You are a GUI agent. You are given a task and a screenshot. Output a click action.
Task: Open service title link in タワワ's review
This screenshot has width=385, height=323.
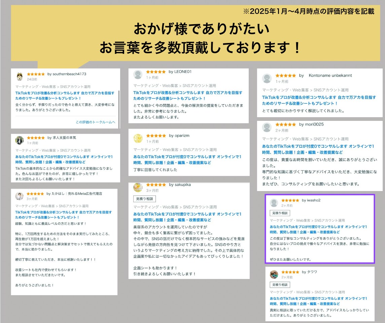pyautogui.click(x=318, y=301)
